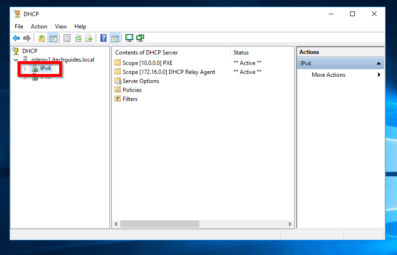Click the Refresh toolbar icon
The image size is (397, 255).
click(x=78, y=38)
